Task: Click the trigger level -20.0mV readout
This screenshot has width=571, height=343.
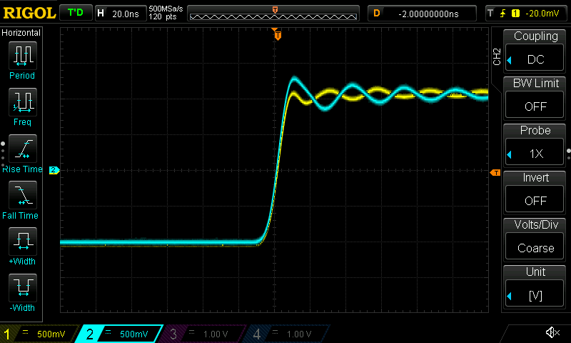Action: 542,14
